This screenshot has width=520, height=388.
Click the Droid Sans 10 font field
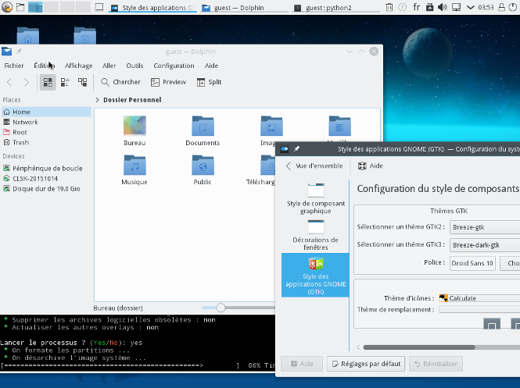pyautogui.click(x=472, y=263)
